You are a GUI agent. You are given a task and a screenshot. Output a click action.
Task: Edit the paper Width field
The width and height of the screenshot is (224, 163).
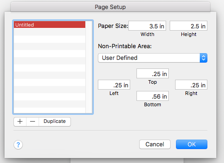[147, 26]
